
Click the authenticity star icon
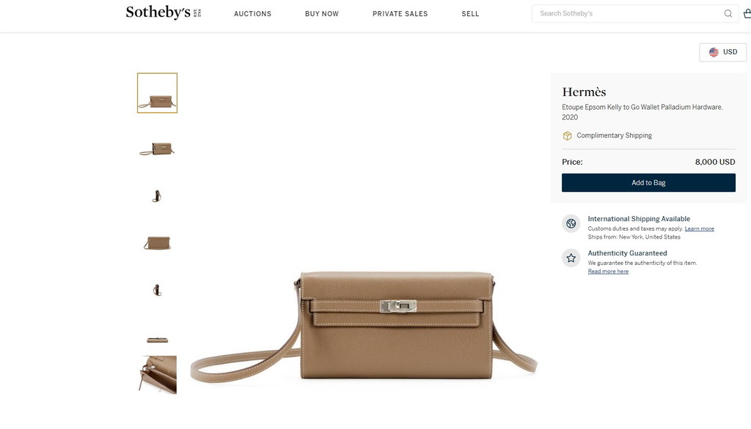pyautogui.click(x=571, y=258)
